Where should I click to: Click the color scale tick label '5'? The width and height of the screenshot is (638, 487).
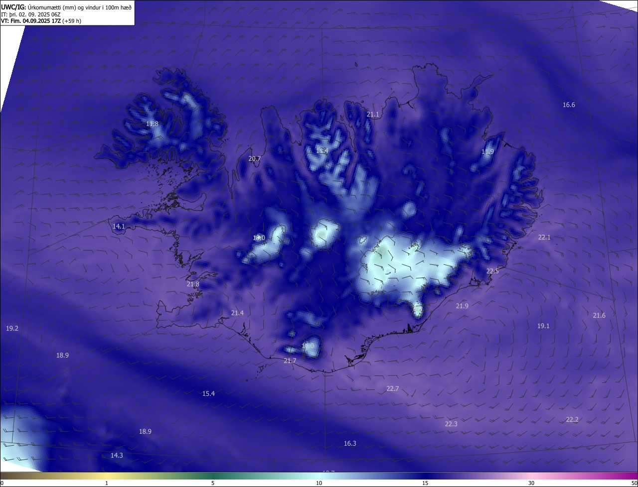[213, 483]
